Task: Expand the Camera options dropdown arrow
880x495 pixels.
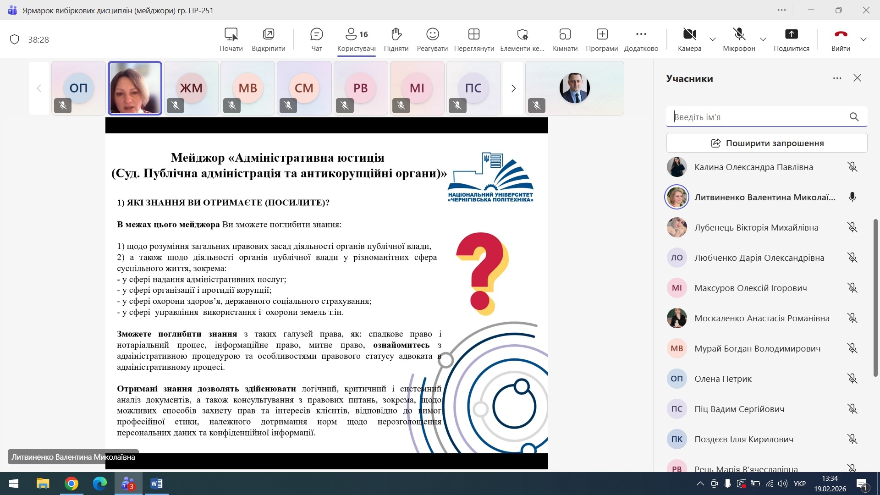Action: pyautogui.click(x=713, y=39)
